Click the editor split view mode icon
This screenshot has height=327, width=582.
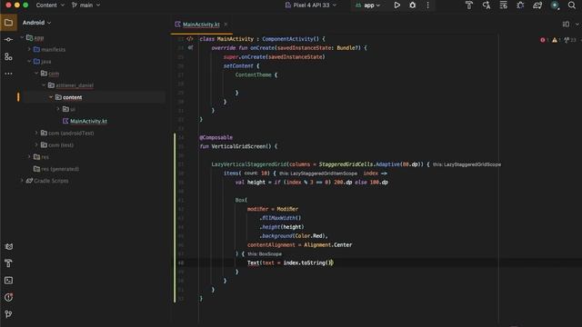pyautogui.click(x=566, y=25)
